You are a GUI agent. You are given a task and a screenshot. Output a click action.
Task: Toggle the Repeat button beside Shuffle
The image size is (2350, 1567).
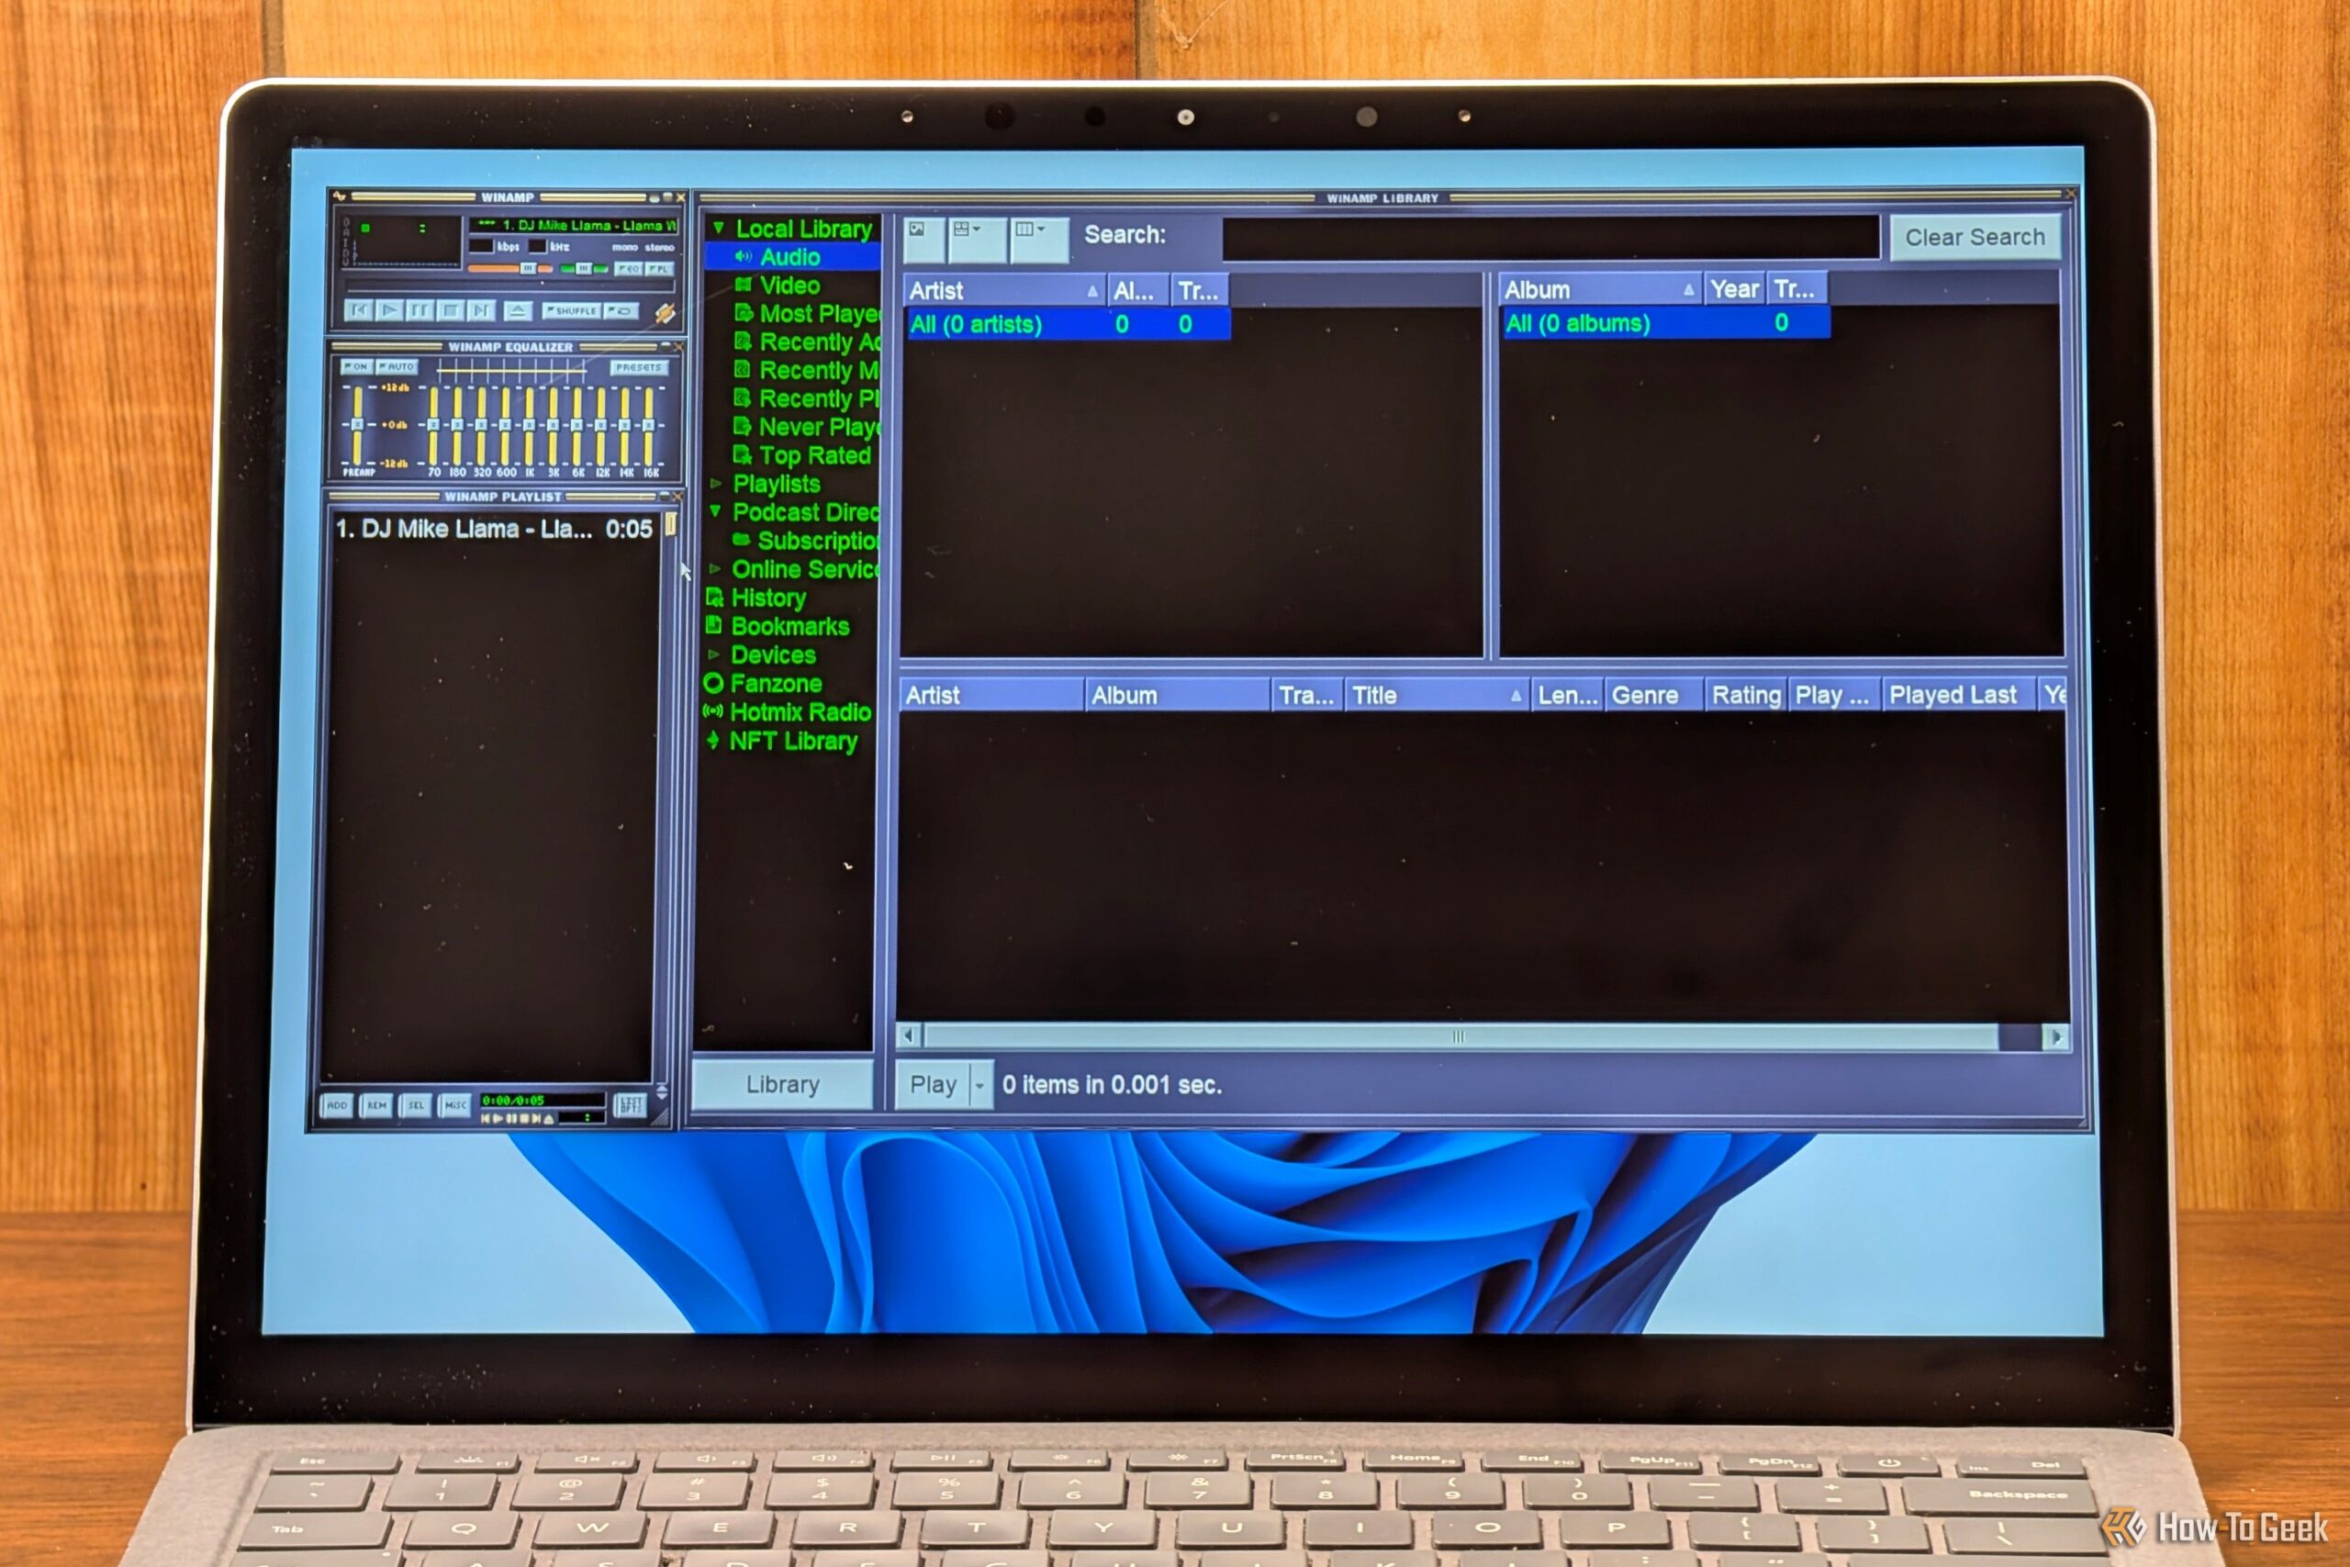tap(621, 311)
